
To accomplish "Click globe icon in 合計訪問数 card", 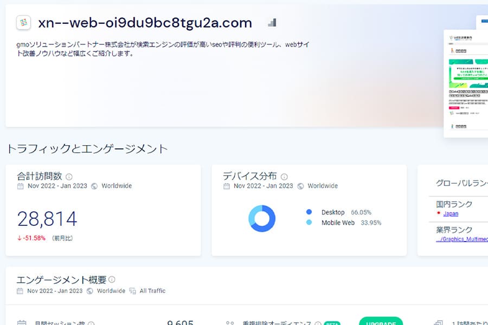I will (94, 186).
